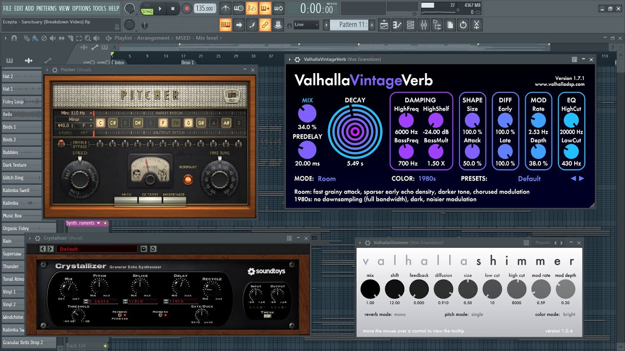This screenshot has height=351, width=625.
Task: Open the Browser view icon
Action: pyautogui.click(x=437, y=24)
